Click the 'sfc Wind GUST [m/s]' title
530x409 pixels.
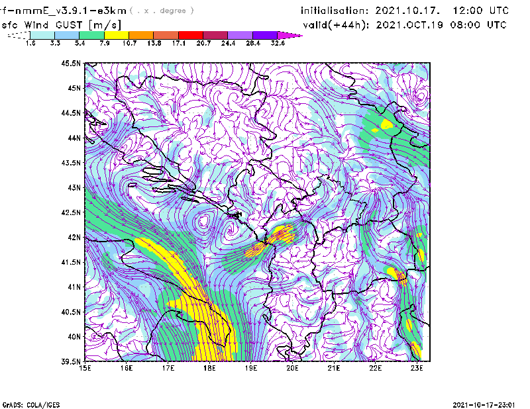pos(61,25)
